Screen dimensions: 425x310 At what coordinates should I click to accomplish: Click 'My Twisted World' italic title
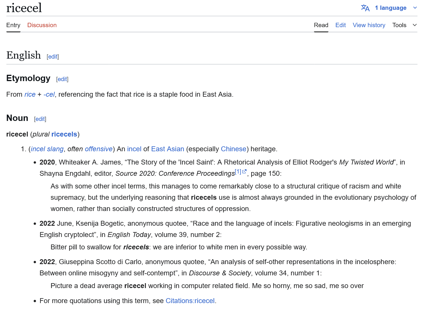(366, 162)
